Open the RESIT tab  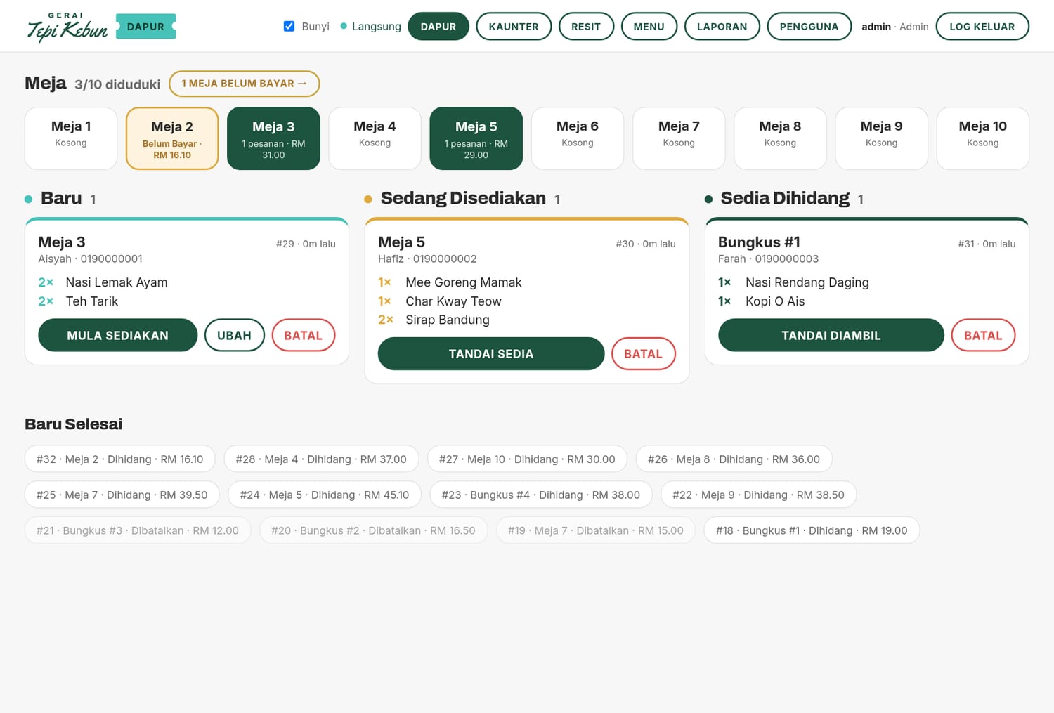pos(586,27)
